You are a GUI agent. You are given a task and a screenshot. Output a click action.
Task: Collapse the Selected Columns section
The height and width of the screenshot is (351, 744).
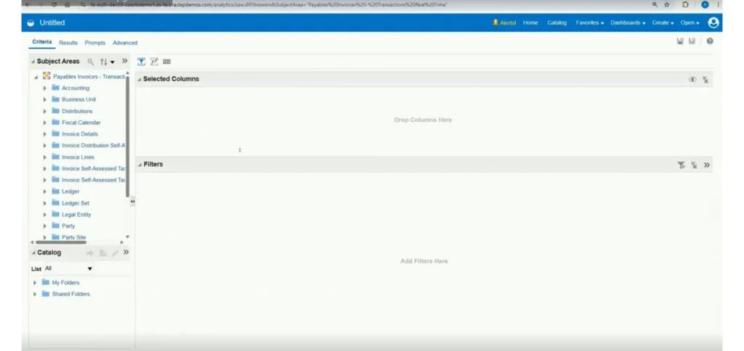pyautogui.click(x=139, y=79)
